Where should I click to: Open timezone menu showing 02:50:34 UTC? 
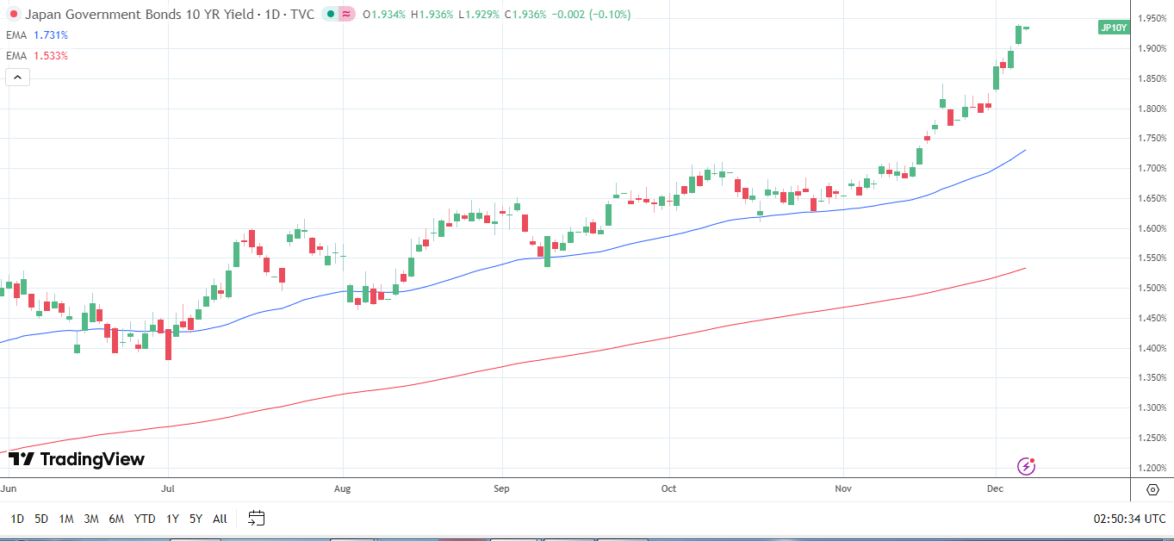tap(1129, 519)
